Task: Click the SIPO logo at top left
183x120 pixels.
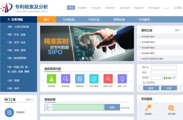Action: [x=6, y=8]
